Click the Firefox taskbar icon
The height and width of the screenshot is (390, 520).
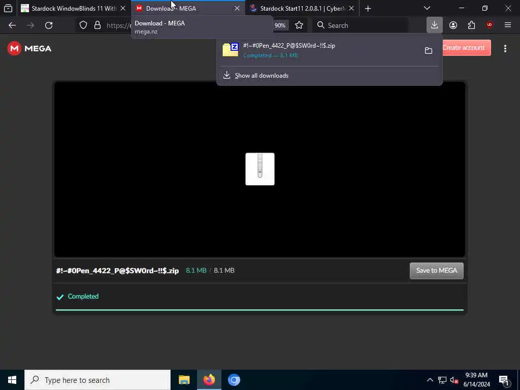(x=209, y=380)
